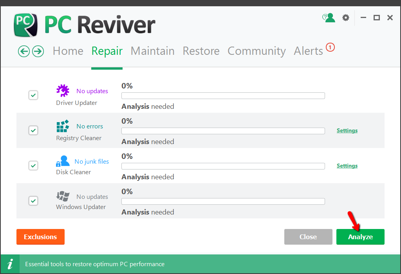This screenshot has width=401, height=274.
Task: Click the Driver Updater gear icon
Action: coord(63,90)
